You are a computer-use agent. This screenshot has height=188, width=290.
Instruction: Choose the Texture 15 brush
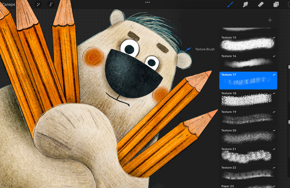pyautogui.click(x=248, y=43)
